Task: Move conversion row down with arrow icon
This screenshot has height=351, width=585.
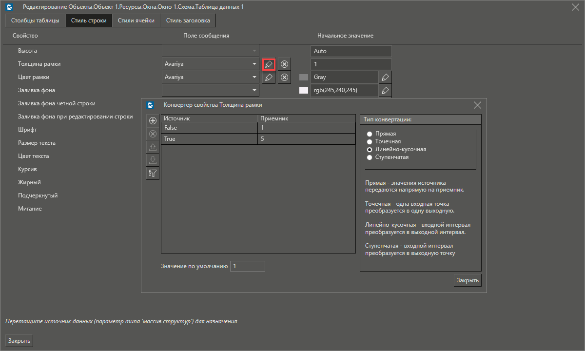Action: pyautogui.click(x=153, y=159)
